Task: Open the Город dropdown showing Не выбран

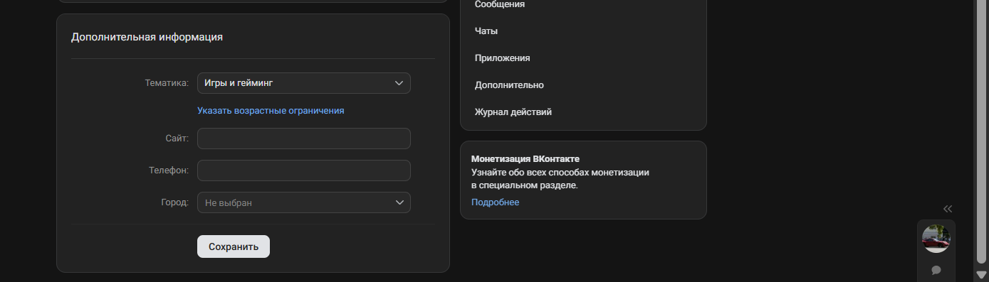Action: point(303,202)
